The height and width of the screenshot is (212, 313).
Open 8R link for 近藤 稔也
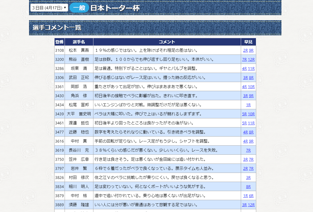click(251, 132)
